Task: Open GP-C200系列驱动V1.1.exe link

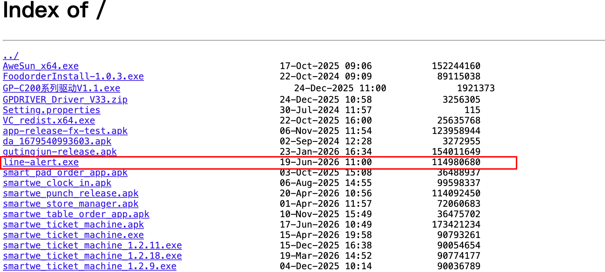Action: [61, 88]
